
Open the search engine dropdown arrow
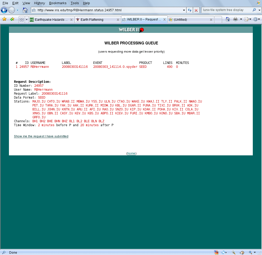[x=259, y=10]
